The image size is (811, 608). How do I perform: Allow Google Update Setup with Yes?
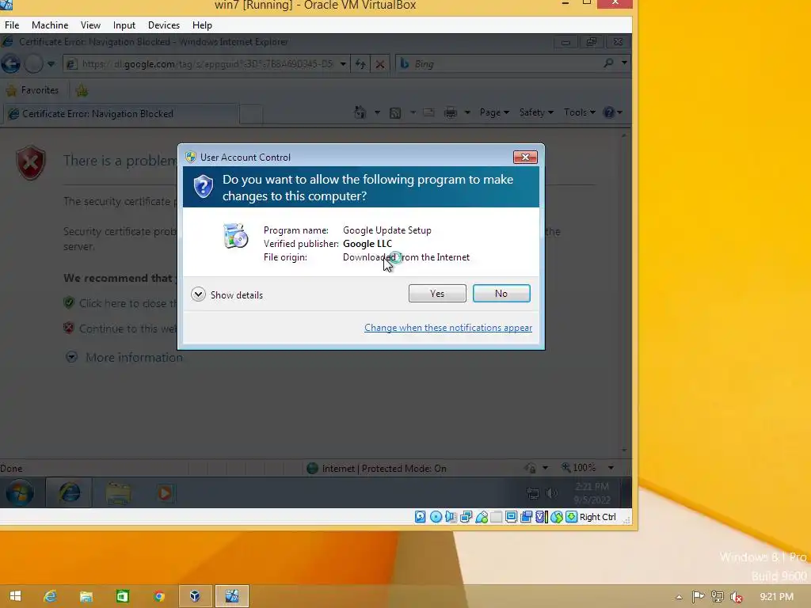pos(437,293)
